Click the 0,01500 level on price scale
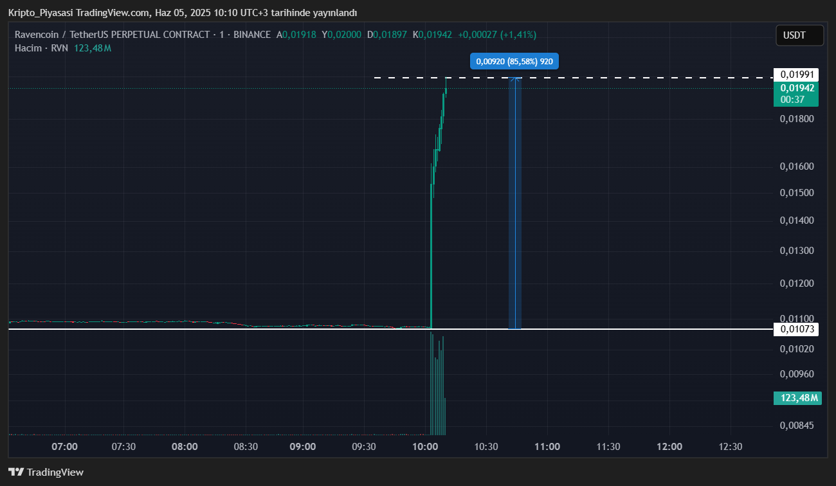This screenshot has width=836, height=486. pos(797,193)
